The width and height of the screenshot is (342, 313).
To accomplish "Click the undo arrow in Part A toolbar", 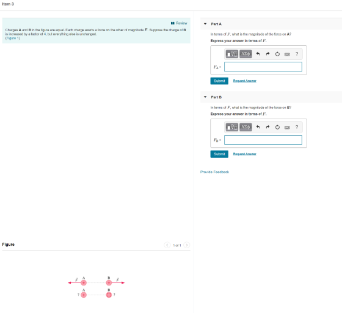I will [x=258, y=54].
